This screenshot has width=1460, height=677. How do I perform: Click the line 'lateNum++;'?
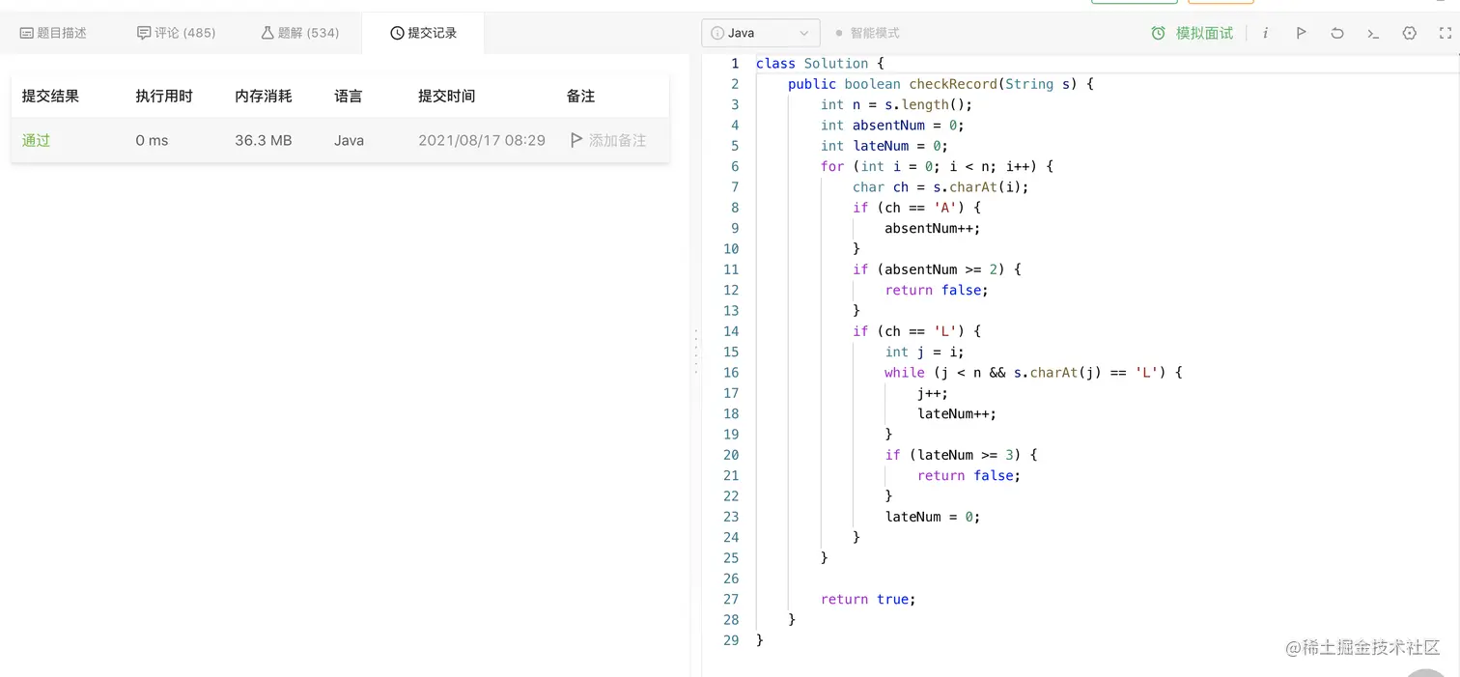(957, 413)
